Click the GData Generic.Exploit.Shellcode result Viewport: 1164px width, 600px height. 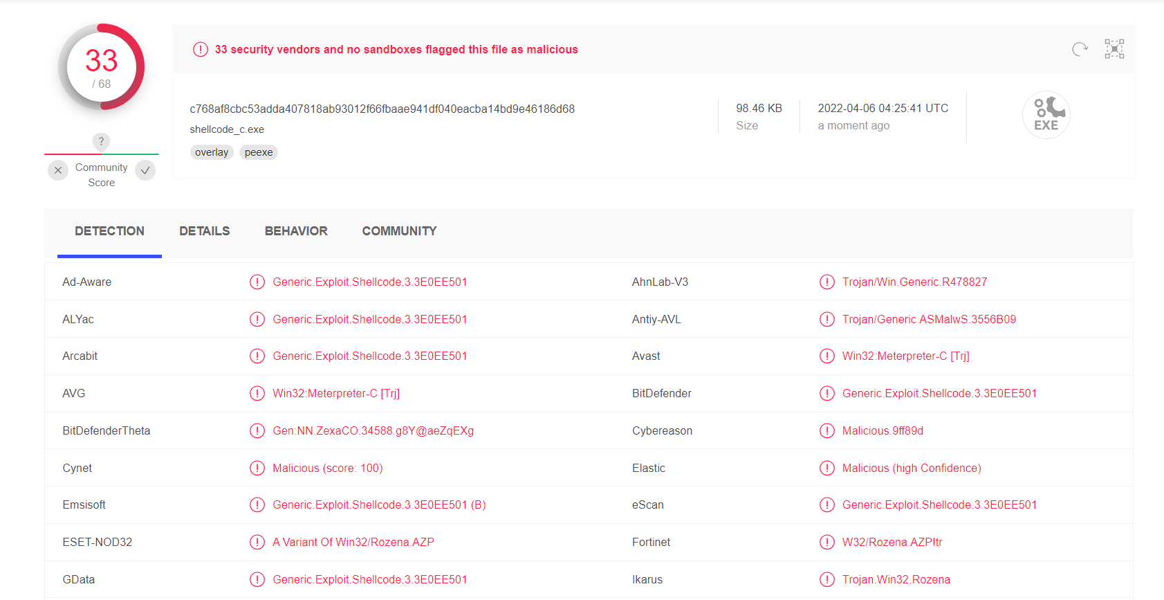[x=370, y=579]
